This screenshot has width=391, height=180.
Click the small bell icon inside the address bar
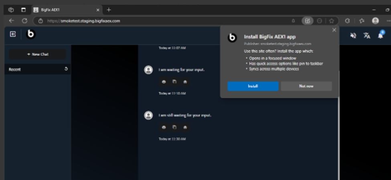tap(293, 21)
